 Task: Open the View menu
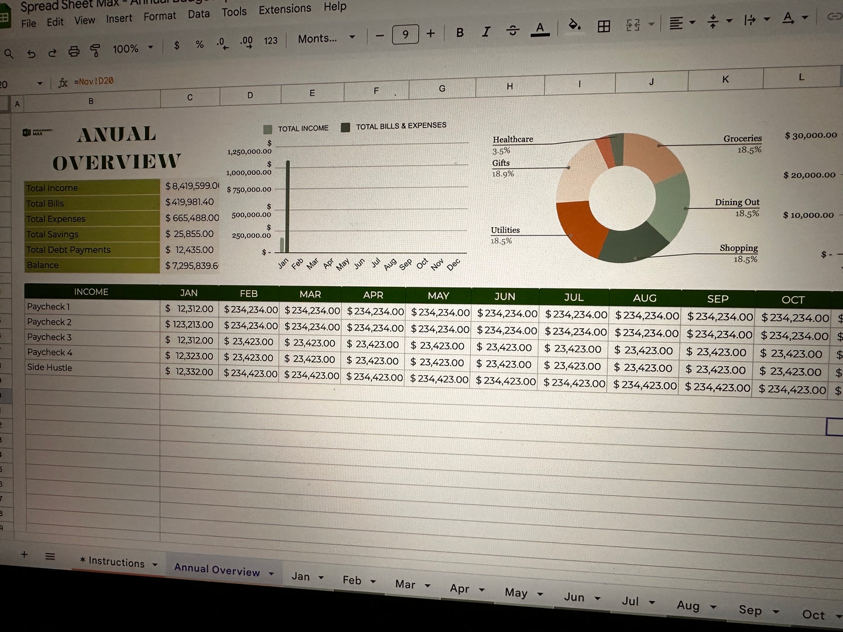[84, 20]
